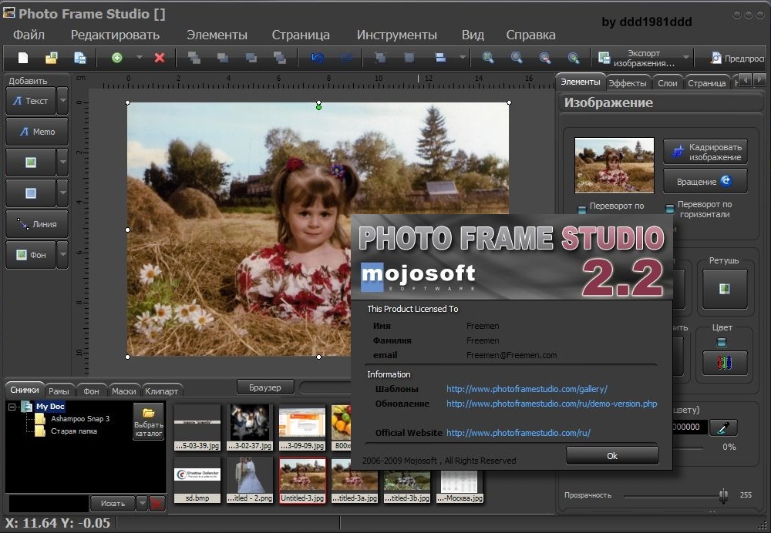Open dropdown arrow beside Экспорт изображения
The width and height of the screenshot is (771, 533).
pyautogui.click(x=686, y=58)
